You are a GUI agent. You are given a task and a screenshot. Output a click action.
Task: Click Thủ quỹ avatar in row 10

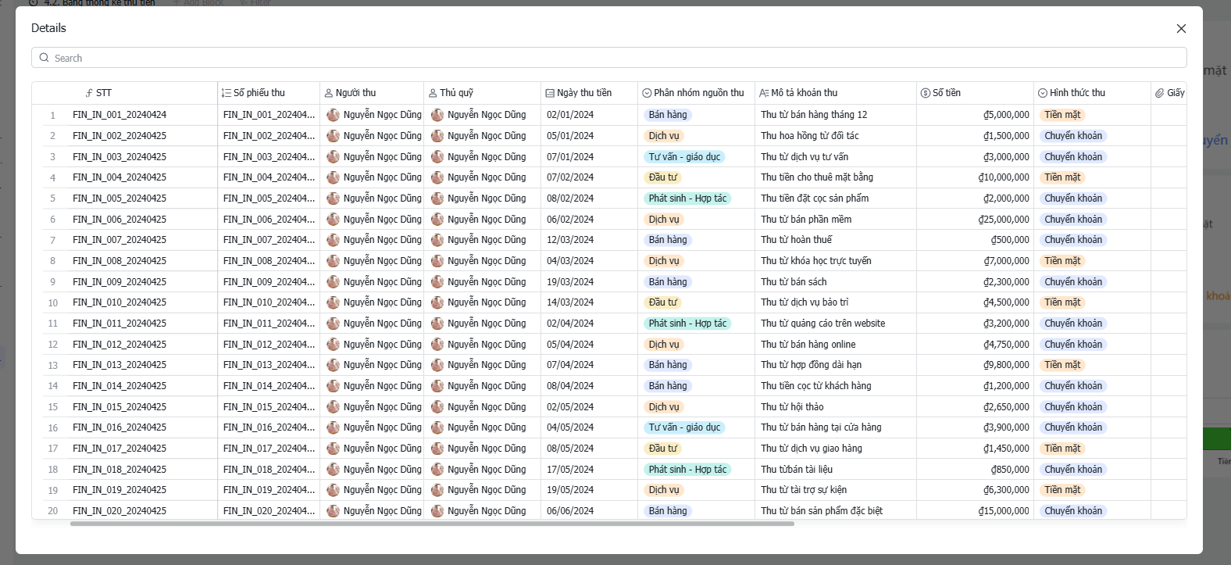(x=437, y=302)
